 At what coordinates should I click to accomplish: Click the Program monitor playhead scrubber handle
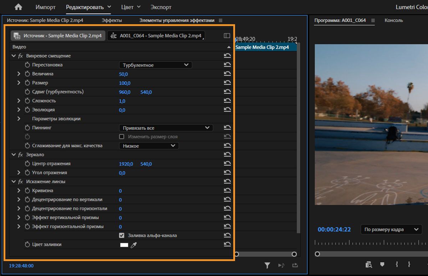pyautogui.click(x=317, y=254)
